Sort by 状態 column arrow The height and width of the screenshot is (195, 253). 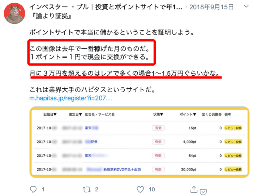[x=162, y=114]
